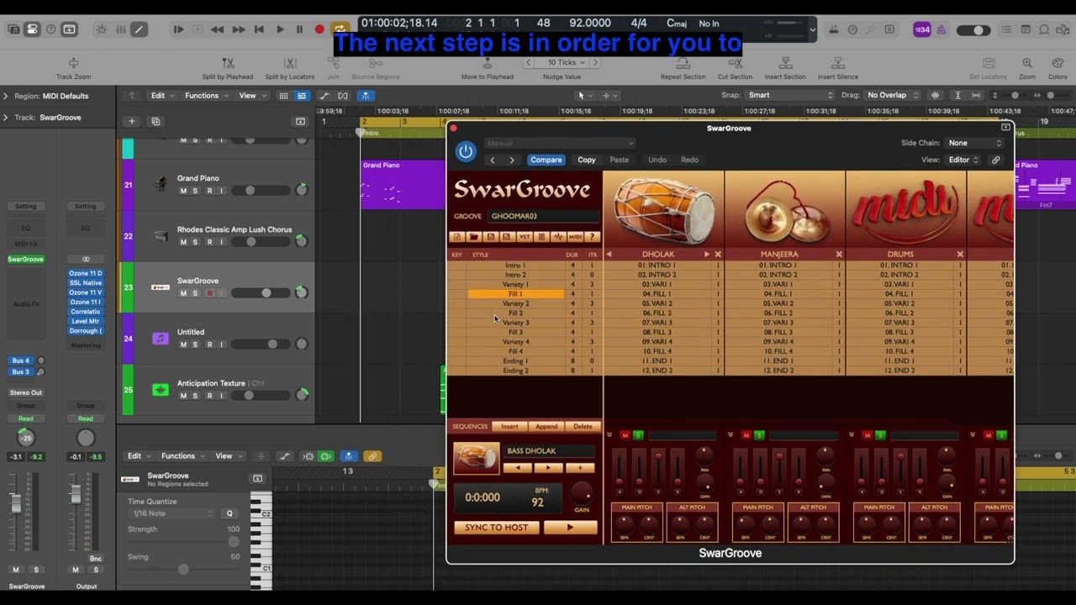Click the Insert Silence toolbar icon

tap(837, 63)
